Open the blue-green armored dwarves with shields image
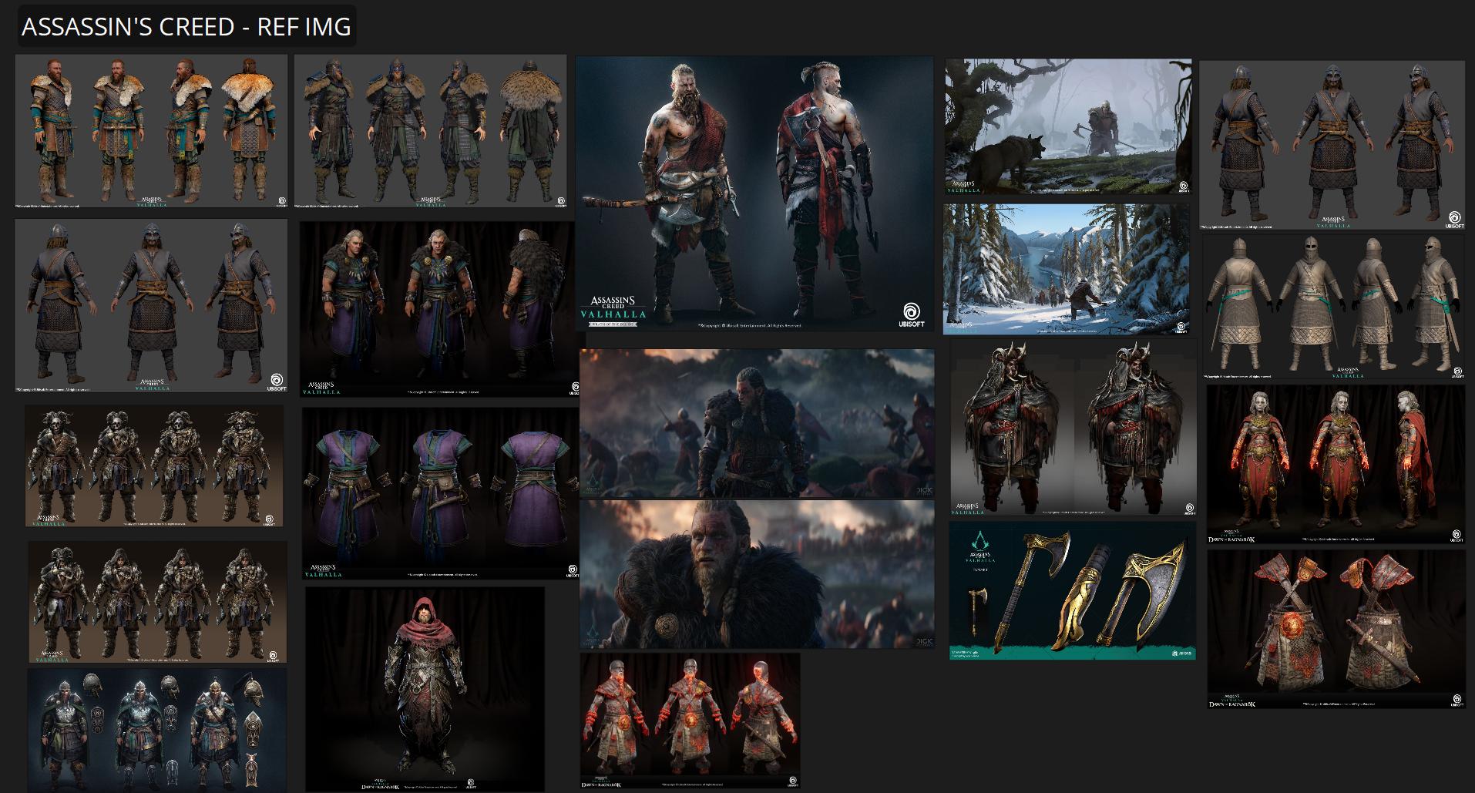Image resolution: width=1475 pixels, height=793 pixels. point(157,730)
